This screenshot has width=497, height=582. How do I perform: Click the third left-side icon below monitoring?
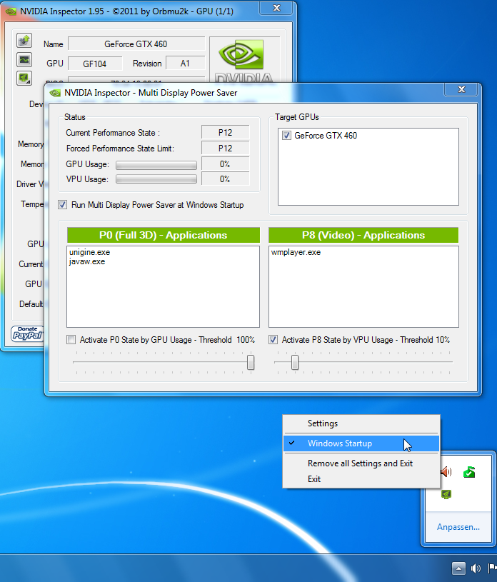pyautogui.click(x=24, y=78)
